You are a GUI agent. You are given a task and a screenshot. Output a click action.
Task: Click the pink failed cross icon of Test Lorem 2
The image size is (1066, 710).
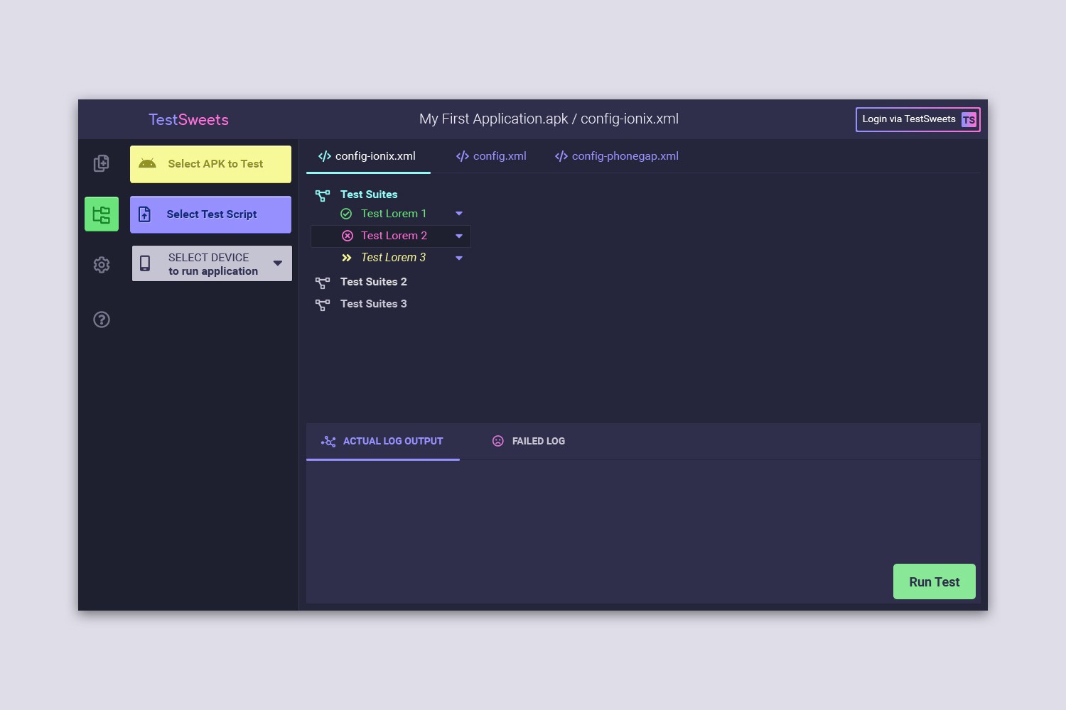click(x=348, y=236)
